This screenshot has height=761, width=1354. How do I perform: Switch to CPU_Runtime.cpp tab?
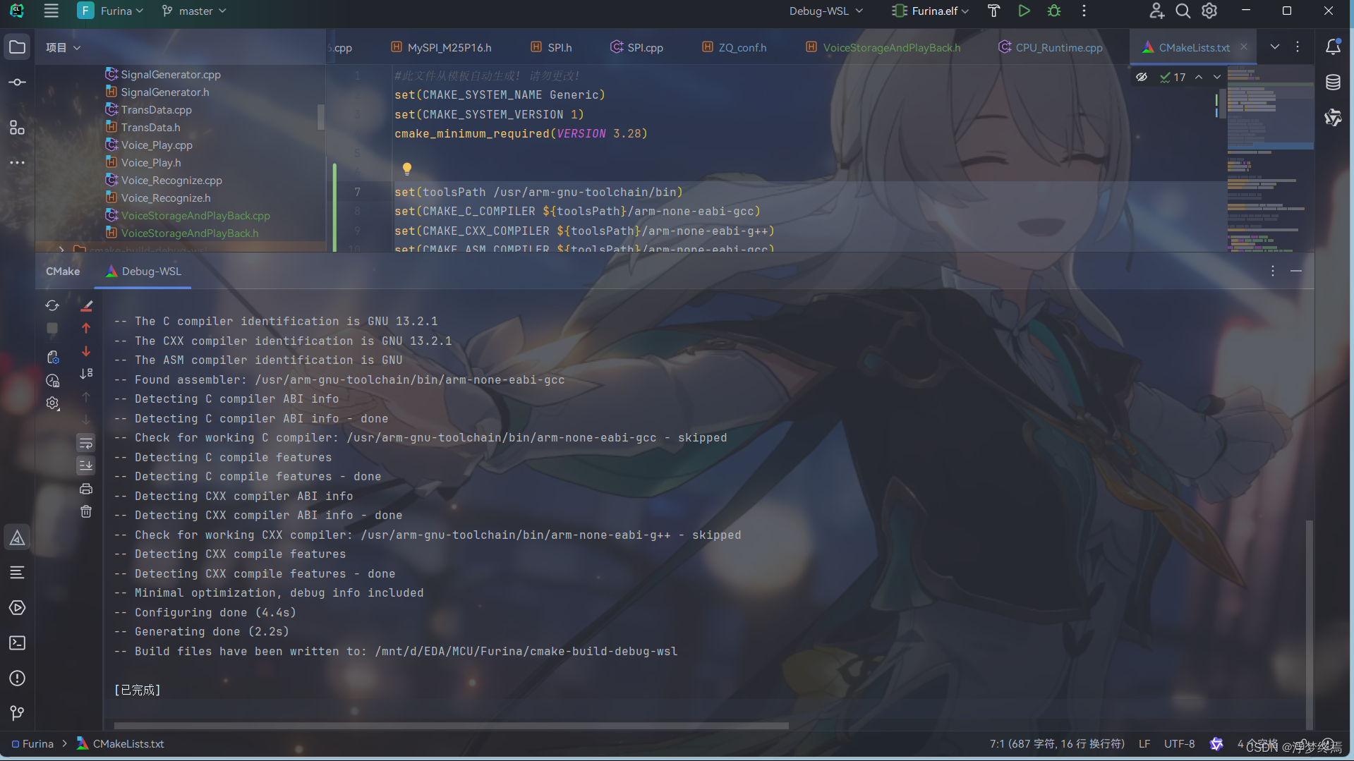[1051, 47]
